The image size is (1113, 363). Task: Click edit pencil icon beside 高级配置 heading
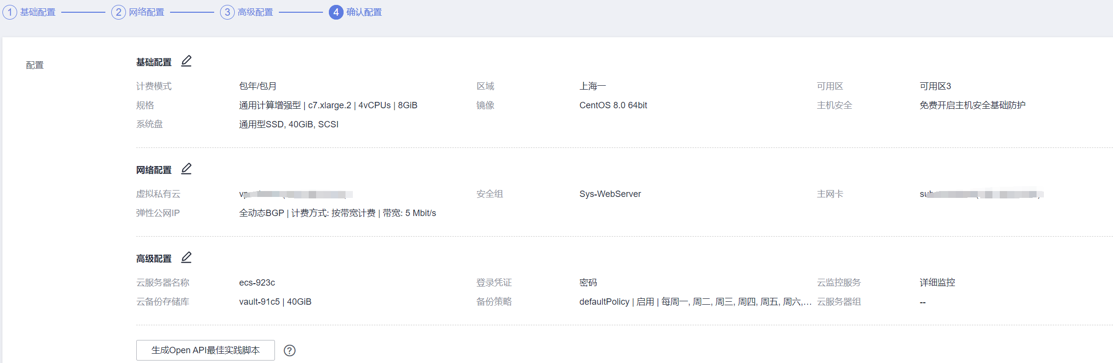(186, 258)
